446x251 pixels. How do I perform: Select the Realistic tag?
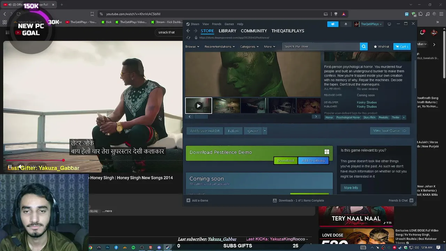coord(383,117)
